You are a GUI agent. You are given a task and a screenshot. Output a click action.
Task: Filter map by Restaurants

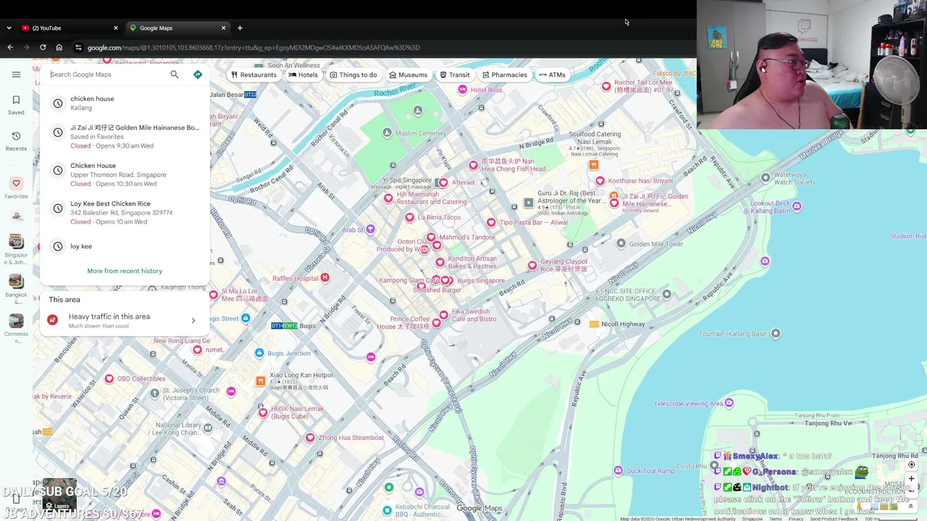(x=253, y=75)
